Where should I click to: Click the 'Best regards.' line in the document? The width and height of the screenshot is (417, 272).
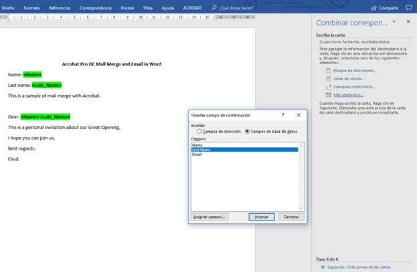tap(21, 148)
